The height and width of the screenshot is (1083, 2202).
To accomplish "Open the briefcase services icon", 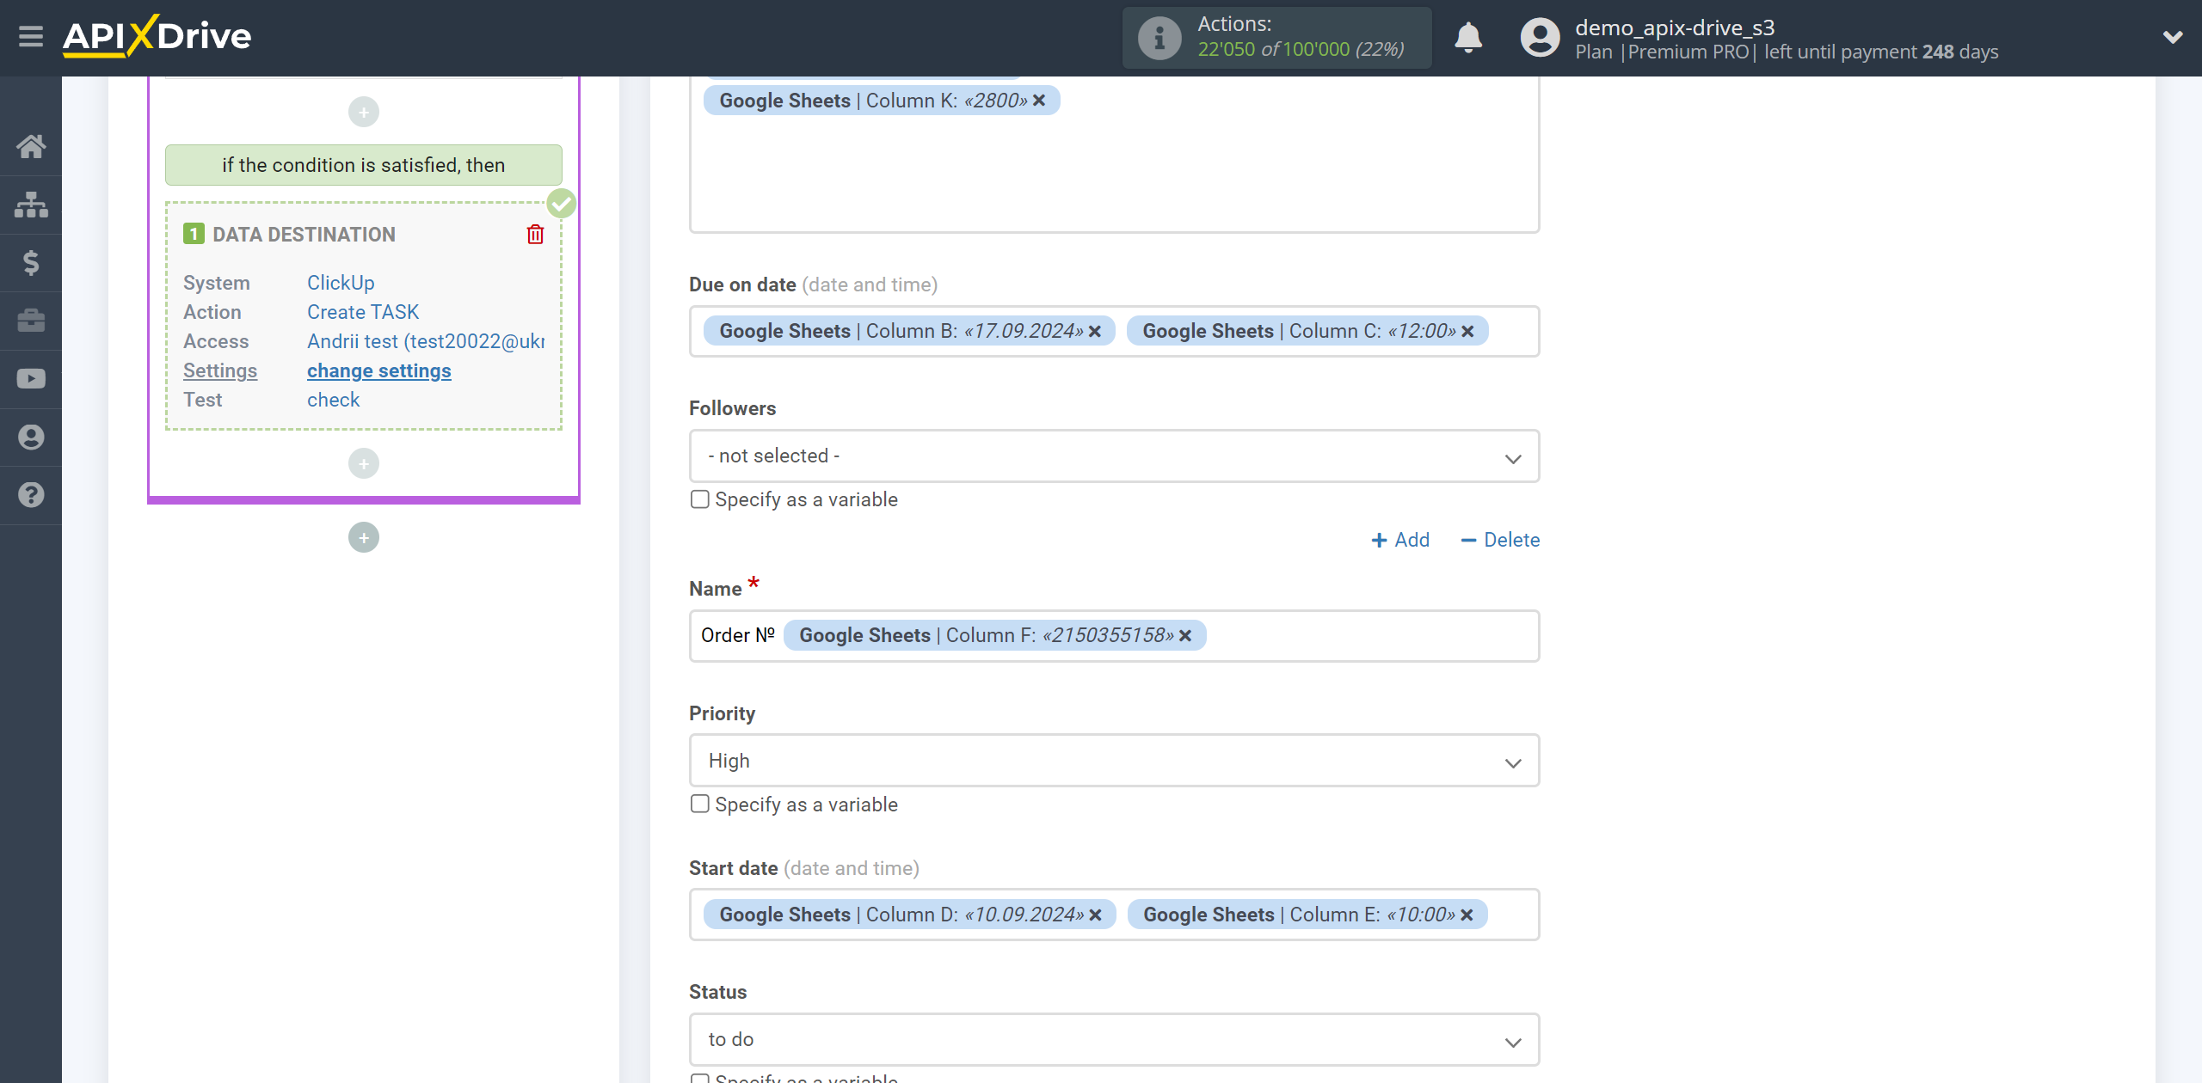I will pos(31,321).
